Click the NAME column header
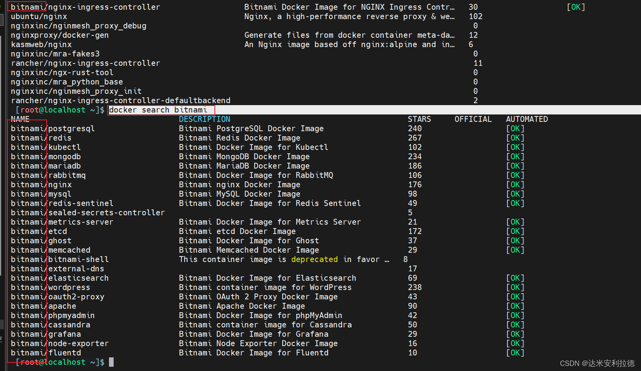Viewport: 641px width, 371px height. (x=20, y=119)
